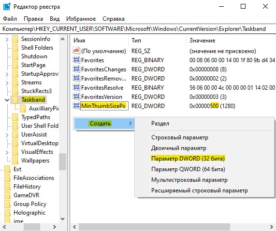This screenshot has width=276, height=231.
Task: Select the (По умолчанию) string value icon
Action: coord(76,51)
